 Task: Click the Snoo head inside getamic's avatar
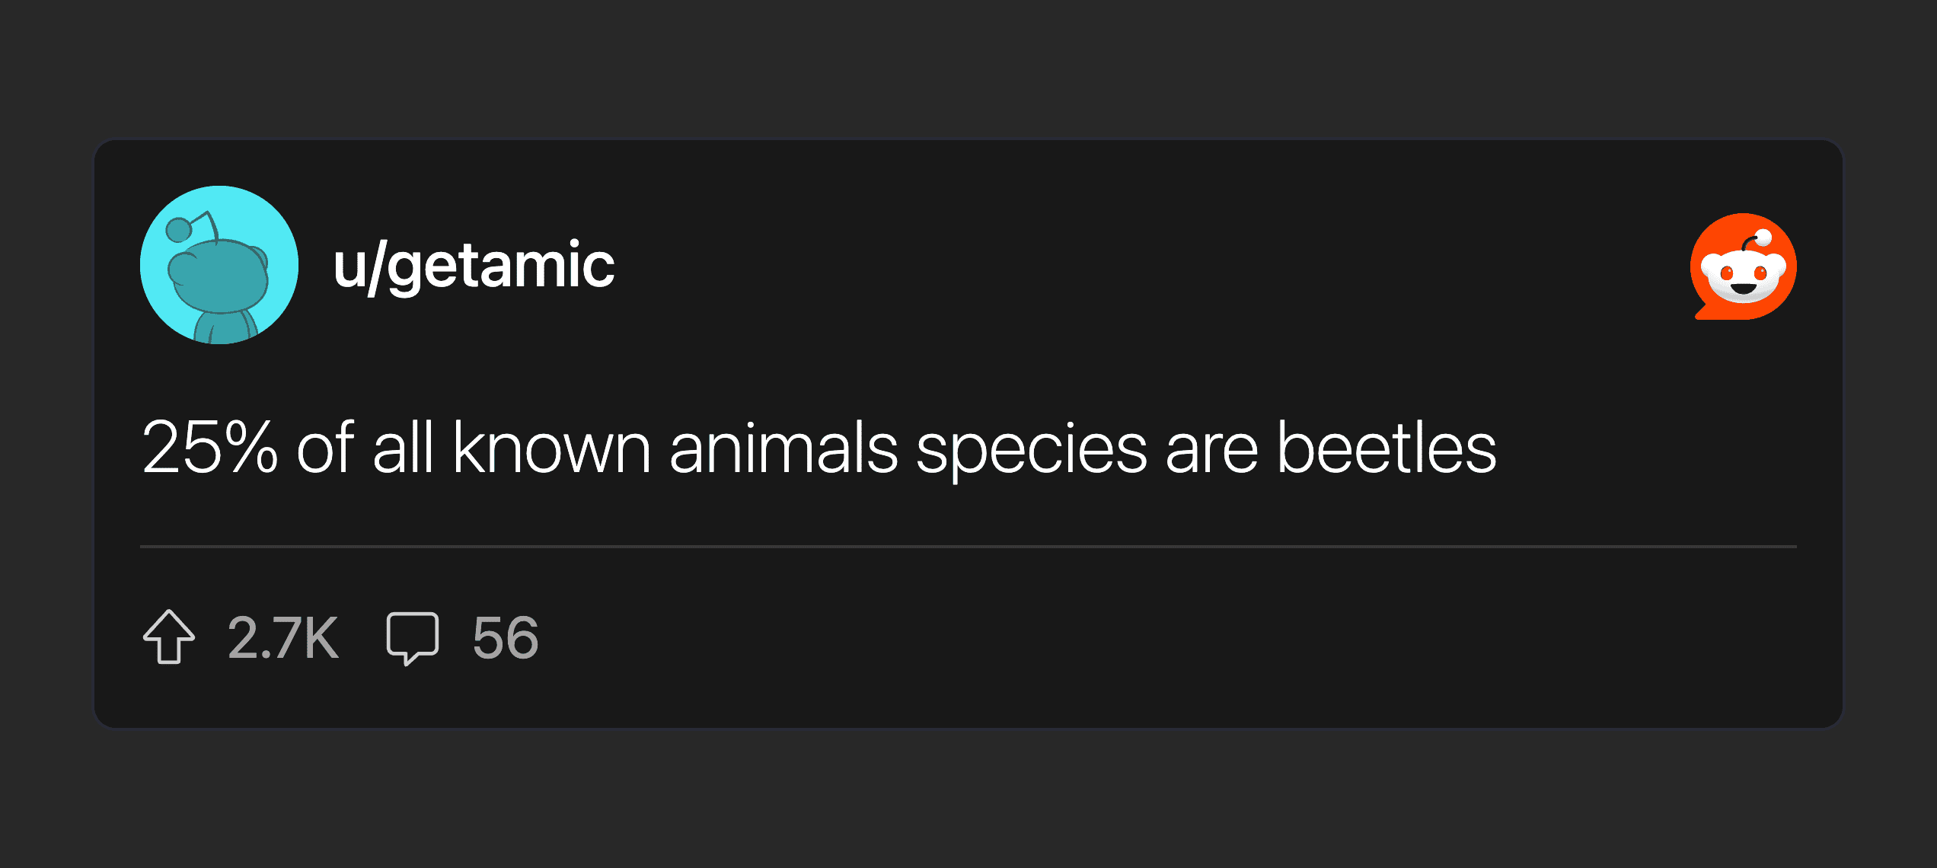click(x=219, y=276)
